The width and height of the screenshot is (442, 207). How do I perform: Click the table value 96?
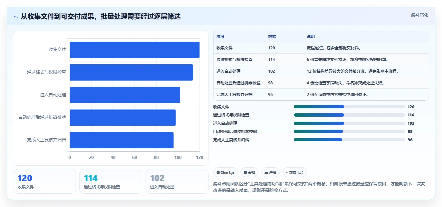click(x=270, y=95)
